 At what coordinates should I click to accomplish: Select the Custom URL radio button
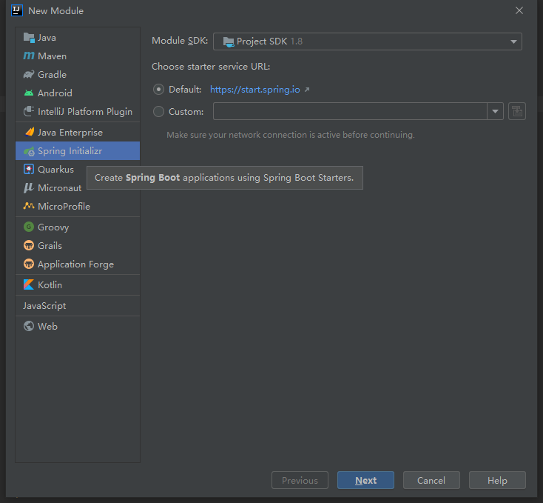point(158,112)
